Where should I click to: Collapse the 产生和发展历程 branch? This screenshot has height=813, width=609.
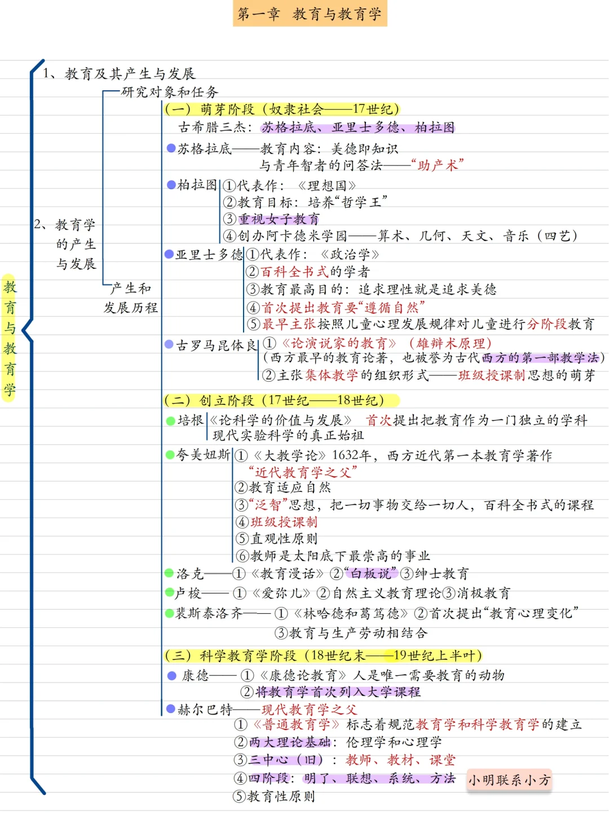click(x=131, y=298)
